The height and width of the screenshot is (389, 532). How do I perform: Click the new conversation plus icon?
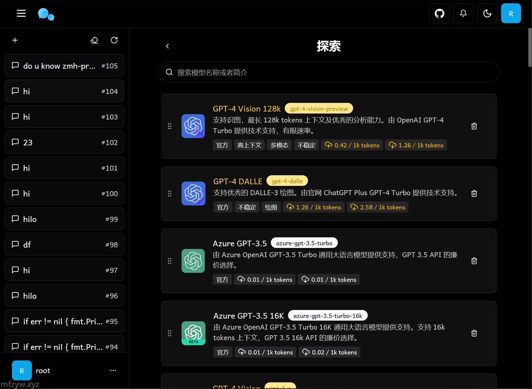(15, 40)
